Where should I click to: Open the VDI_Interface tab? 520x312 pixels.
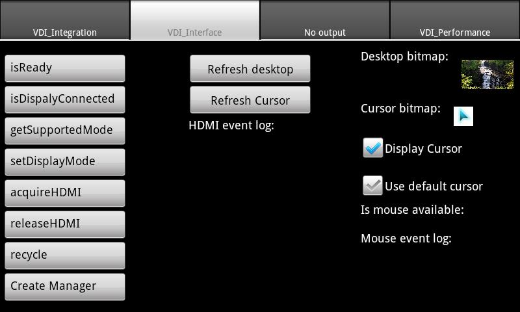[x=195, y=21]
